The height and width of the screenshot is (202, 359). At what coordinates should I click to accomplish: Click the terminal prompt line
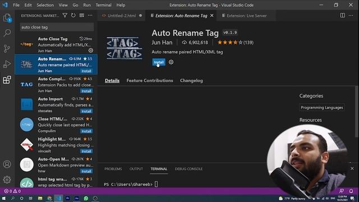(131, 184)
